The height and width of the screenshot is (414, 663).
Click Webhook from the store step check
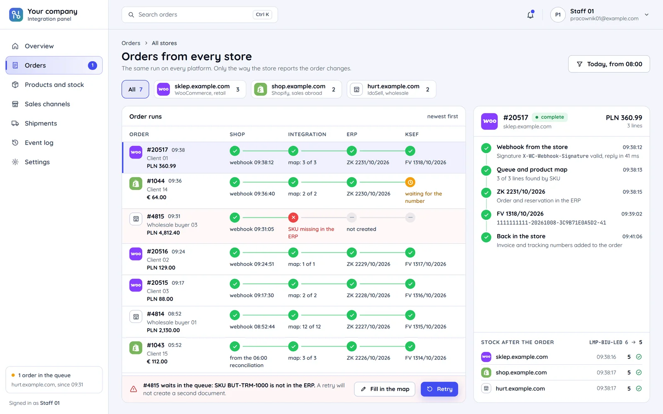pos(486,148)
